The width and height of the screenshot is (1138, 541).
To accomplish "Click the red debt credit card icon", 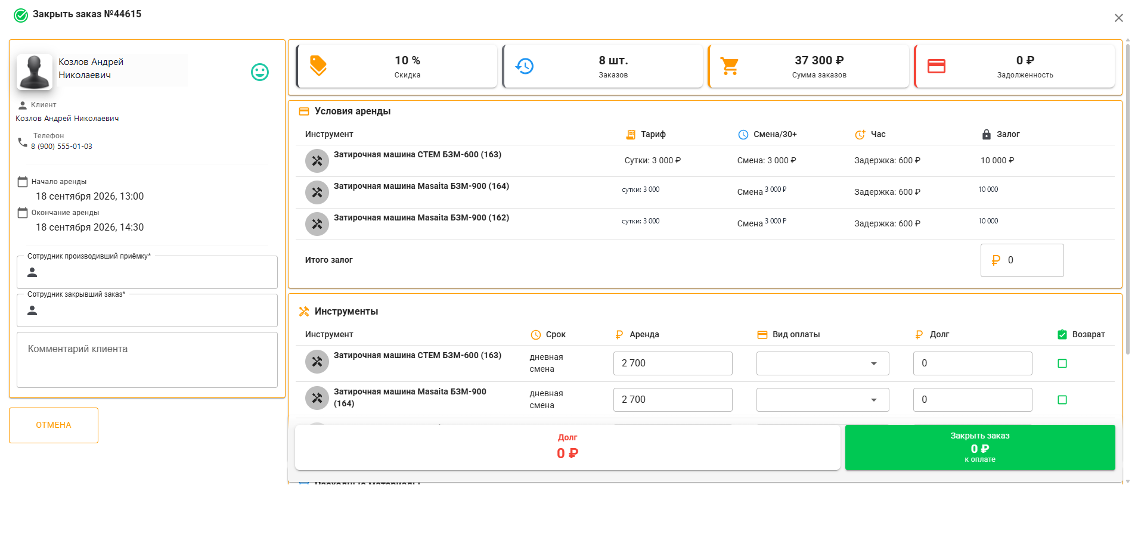I will click(937, 66).
